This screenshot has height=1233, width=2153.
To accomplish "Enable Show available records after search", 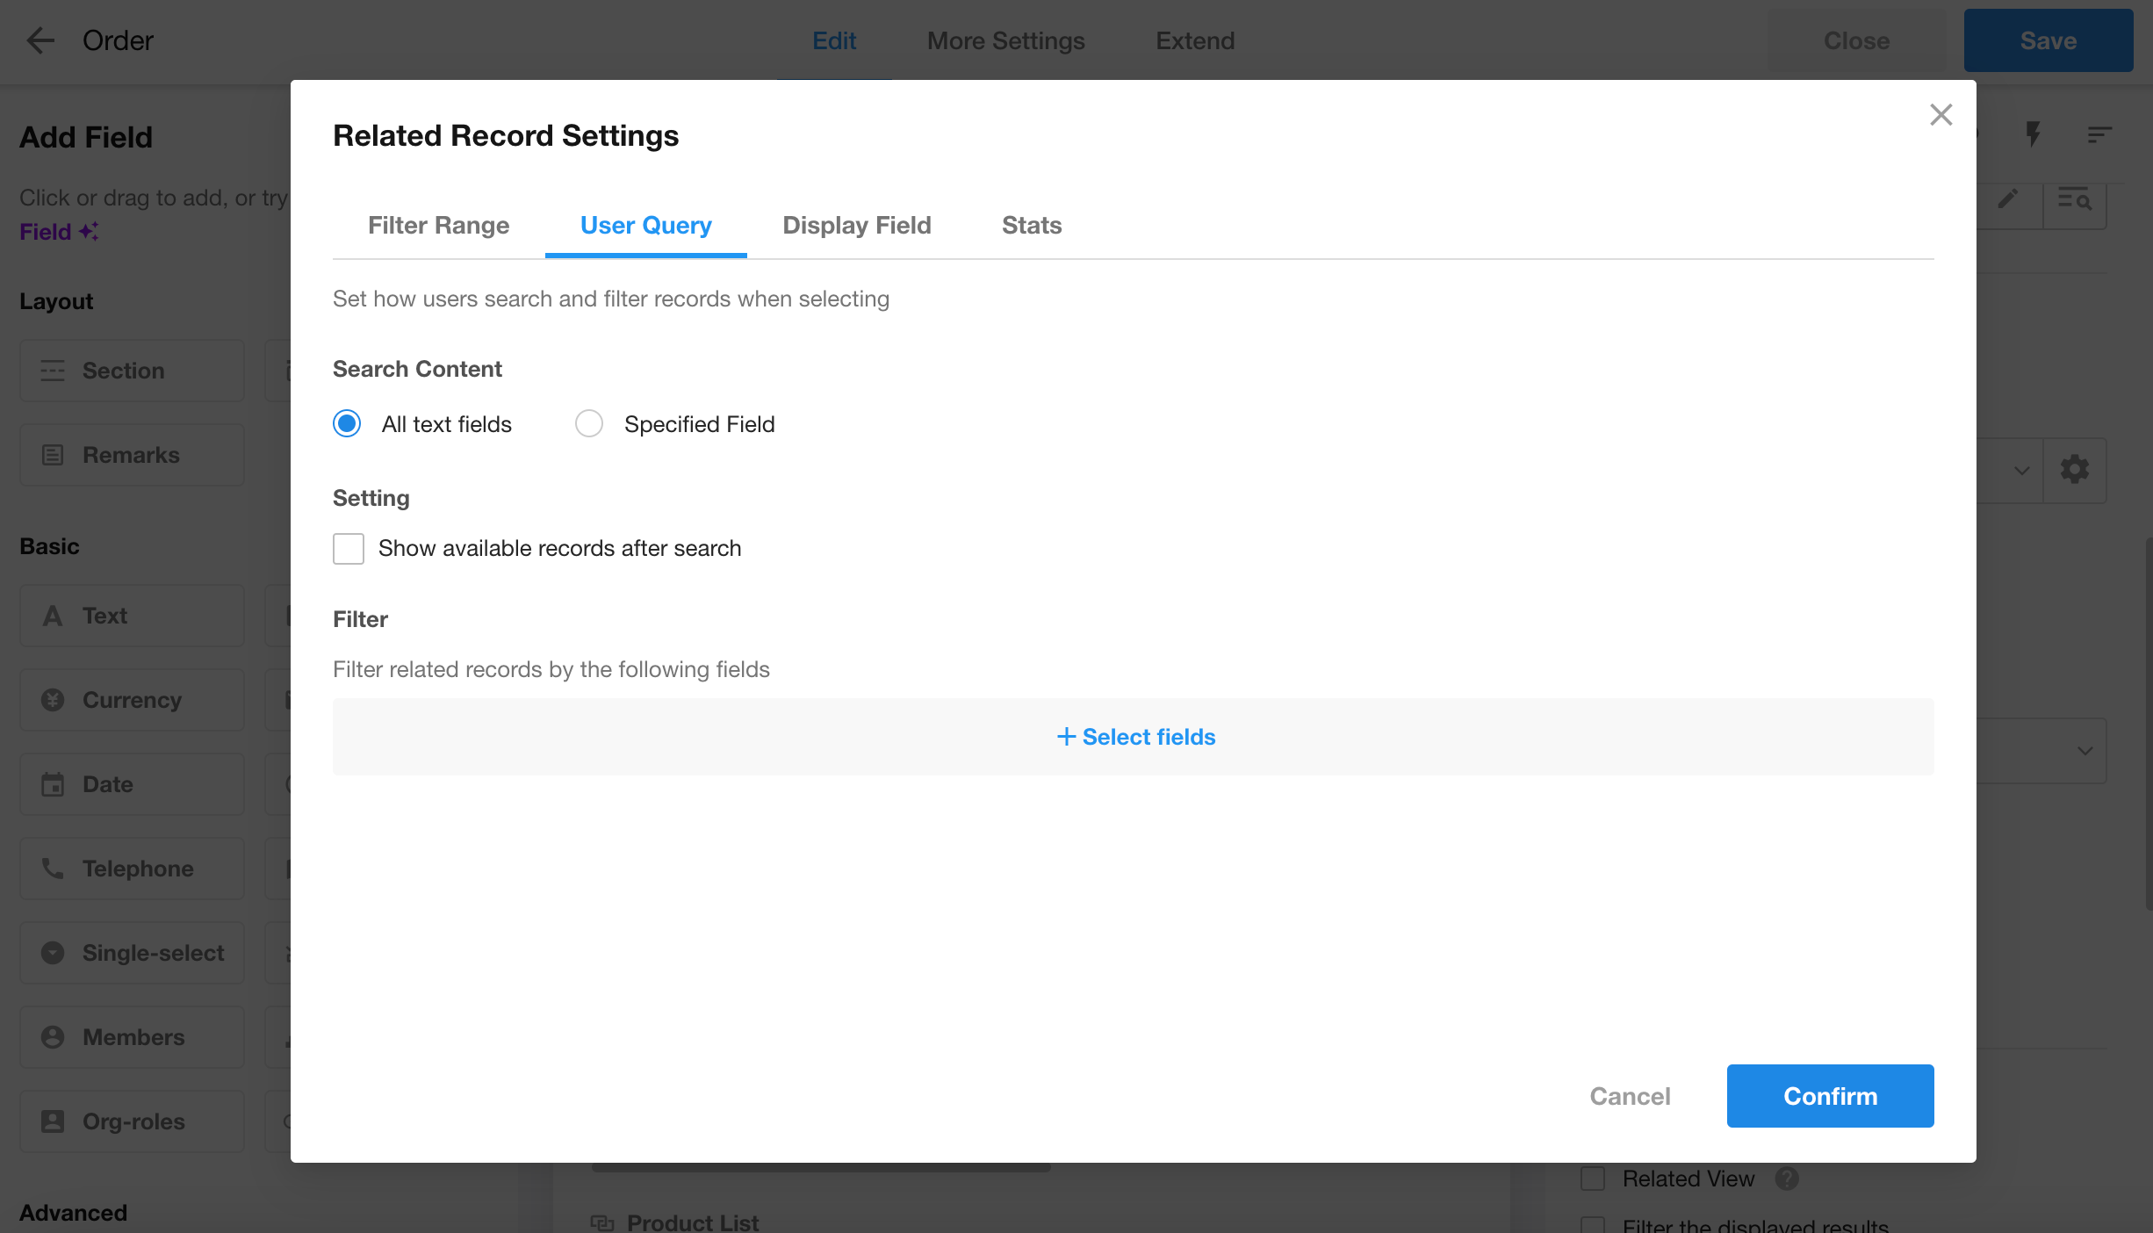I will pyautogui.click(x=349, y=549).
